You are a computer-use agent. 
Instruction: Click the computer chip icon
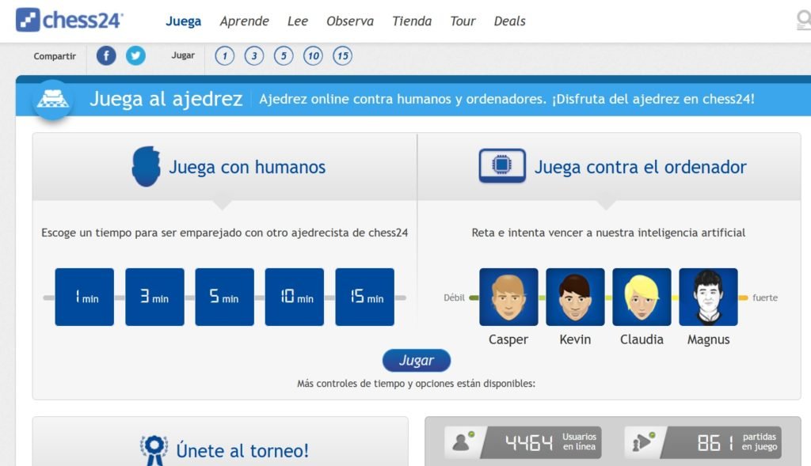(501, 165)
